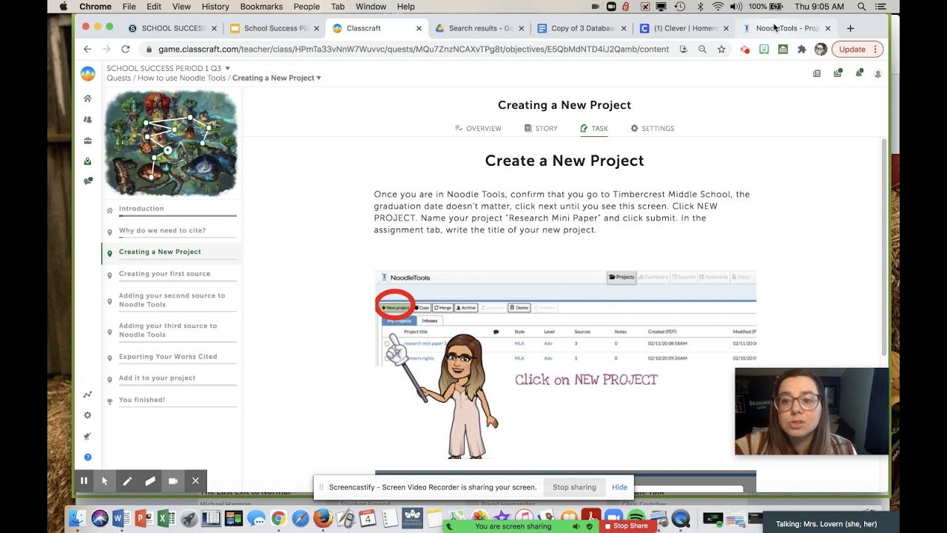Open the briefcase icon in sidebar
Screen dimensions: 947x533
pyautogui.click(x=87, y=140)
